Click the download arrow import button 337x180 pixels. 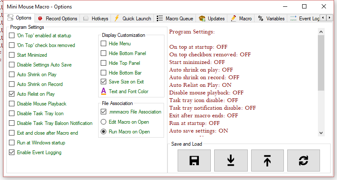pyautogui.click(x=231, y=161)
